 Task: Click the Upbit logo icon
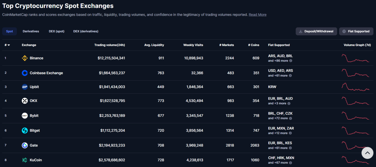click(25, 87)
